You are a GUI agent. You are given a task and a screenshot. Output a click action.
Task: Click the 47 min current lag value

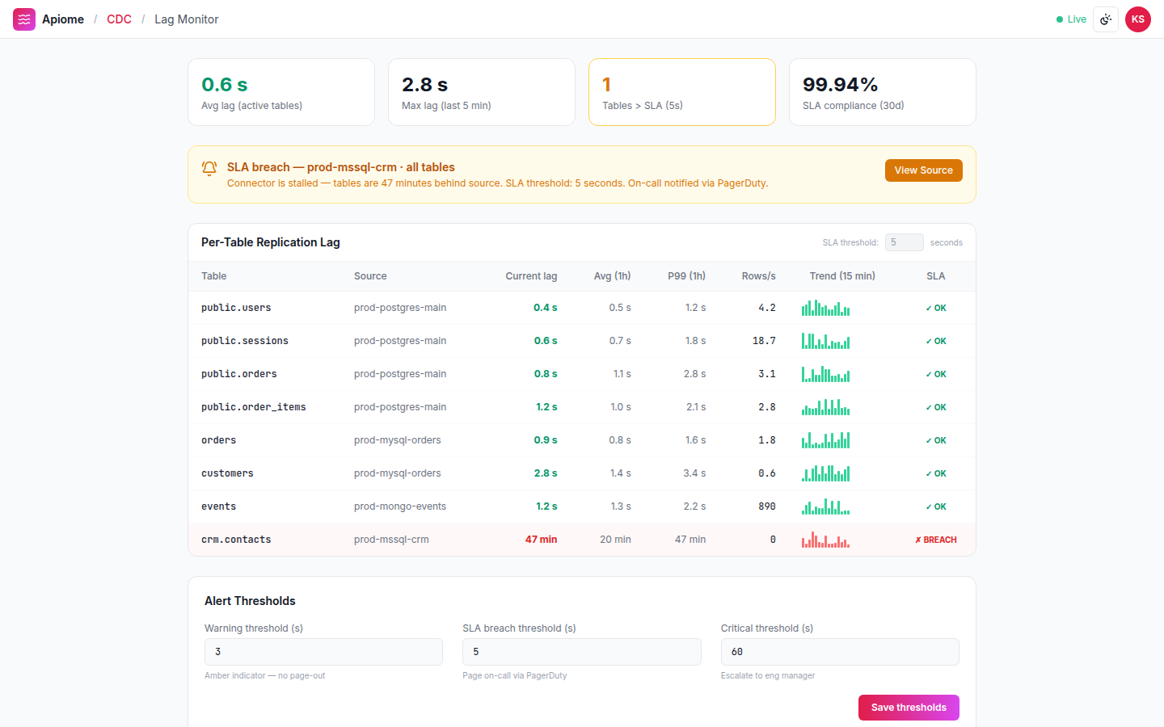pyautogui.click(x=541, y=540)
